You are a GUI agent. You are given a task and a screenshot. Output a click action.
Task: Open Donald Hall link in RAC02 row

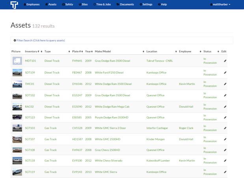(x=186, y=107)
